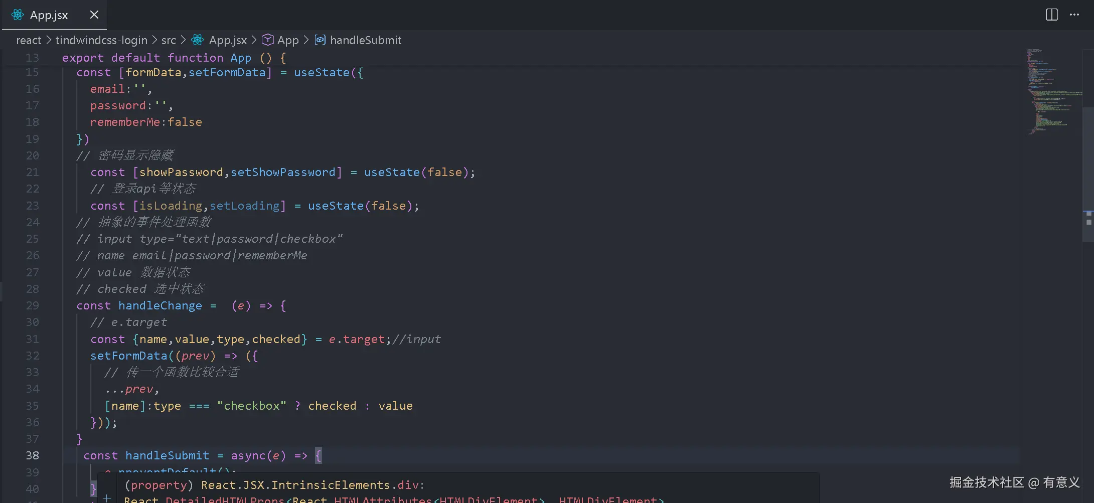Open the handleSubmit breadcrumb

366,40
